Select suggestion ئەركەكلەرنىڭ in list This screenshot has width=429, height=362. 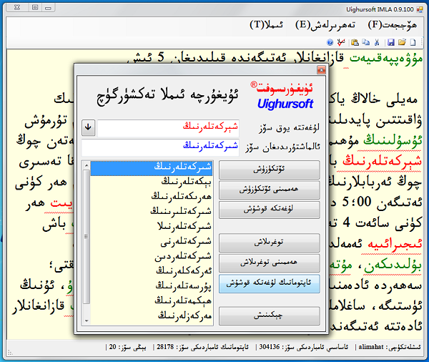click(152, 272)
